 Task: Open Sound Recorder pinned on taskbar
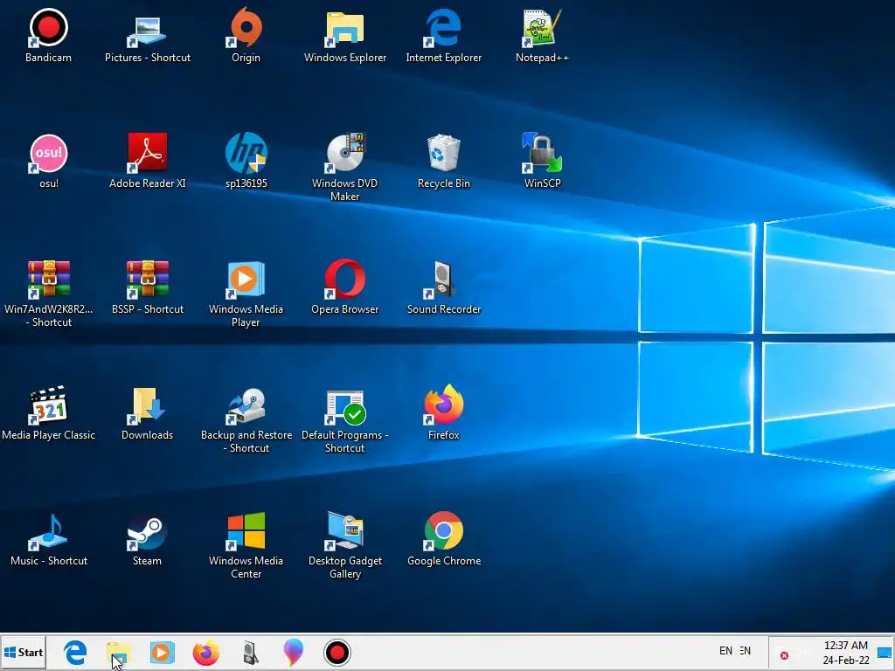click(x=250, y=652)
